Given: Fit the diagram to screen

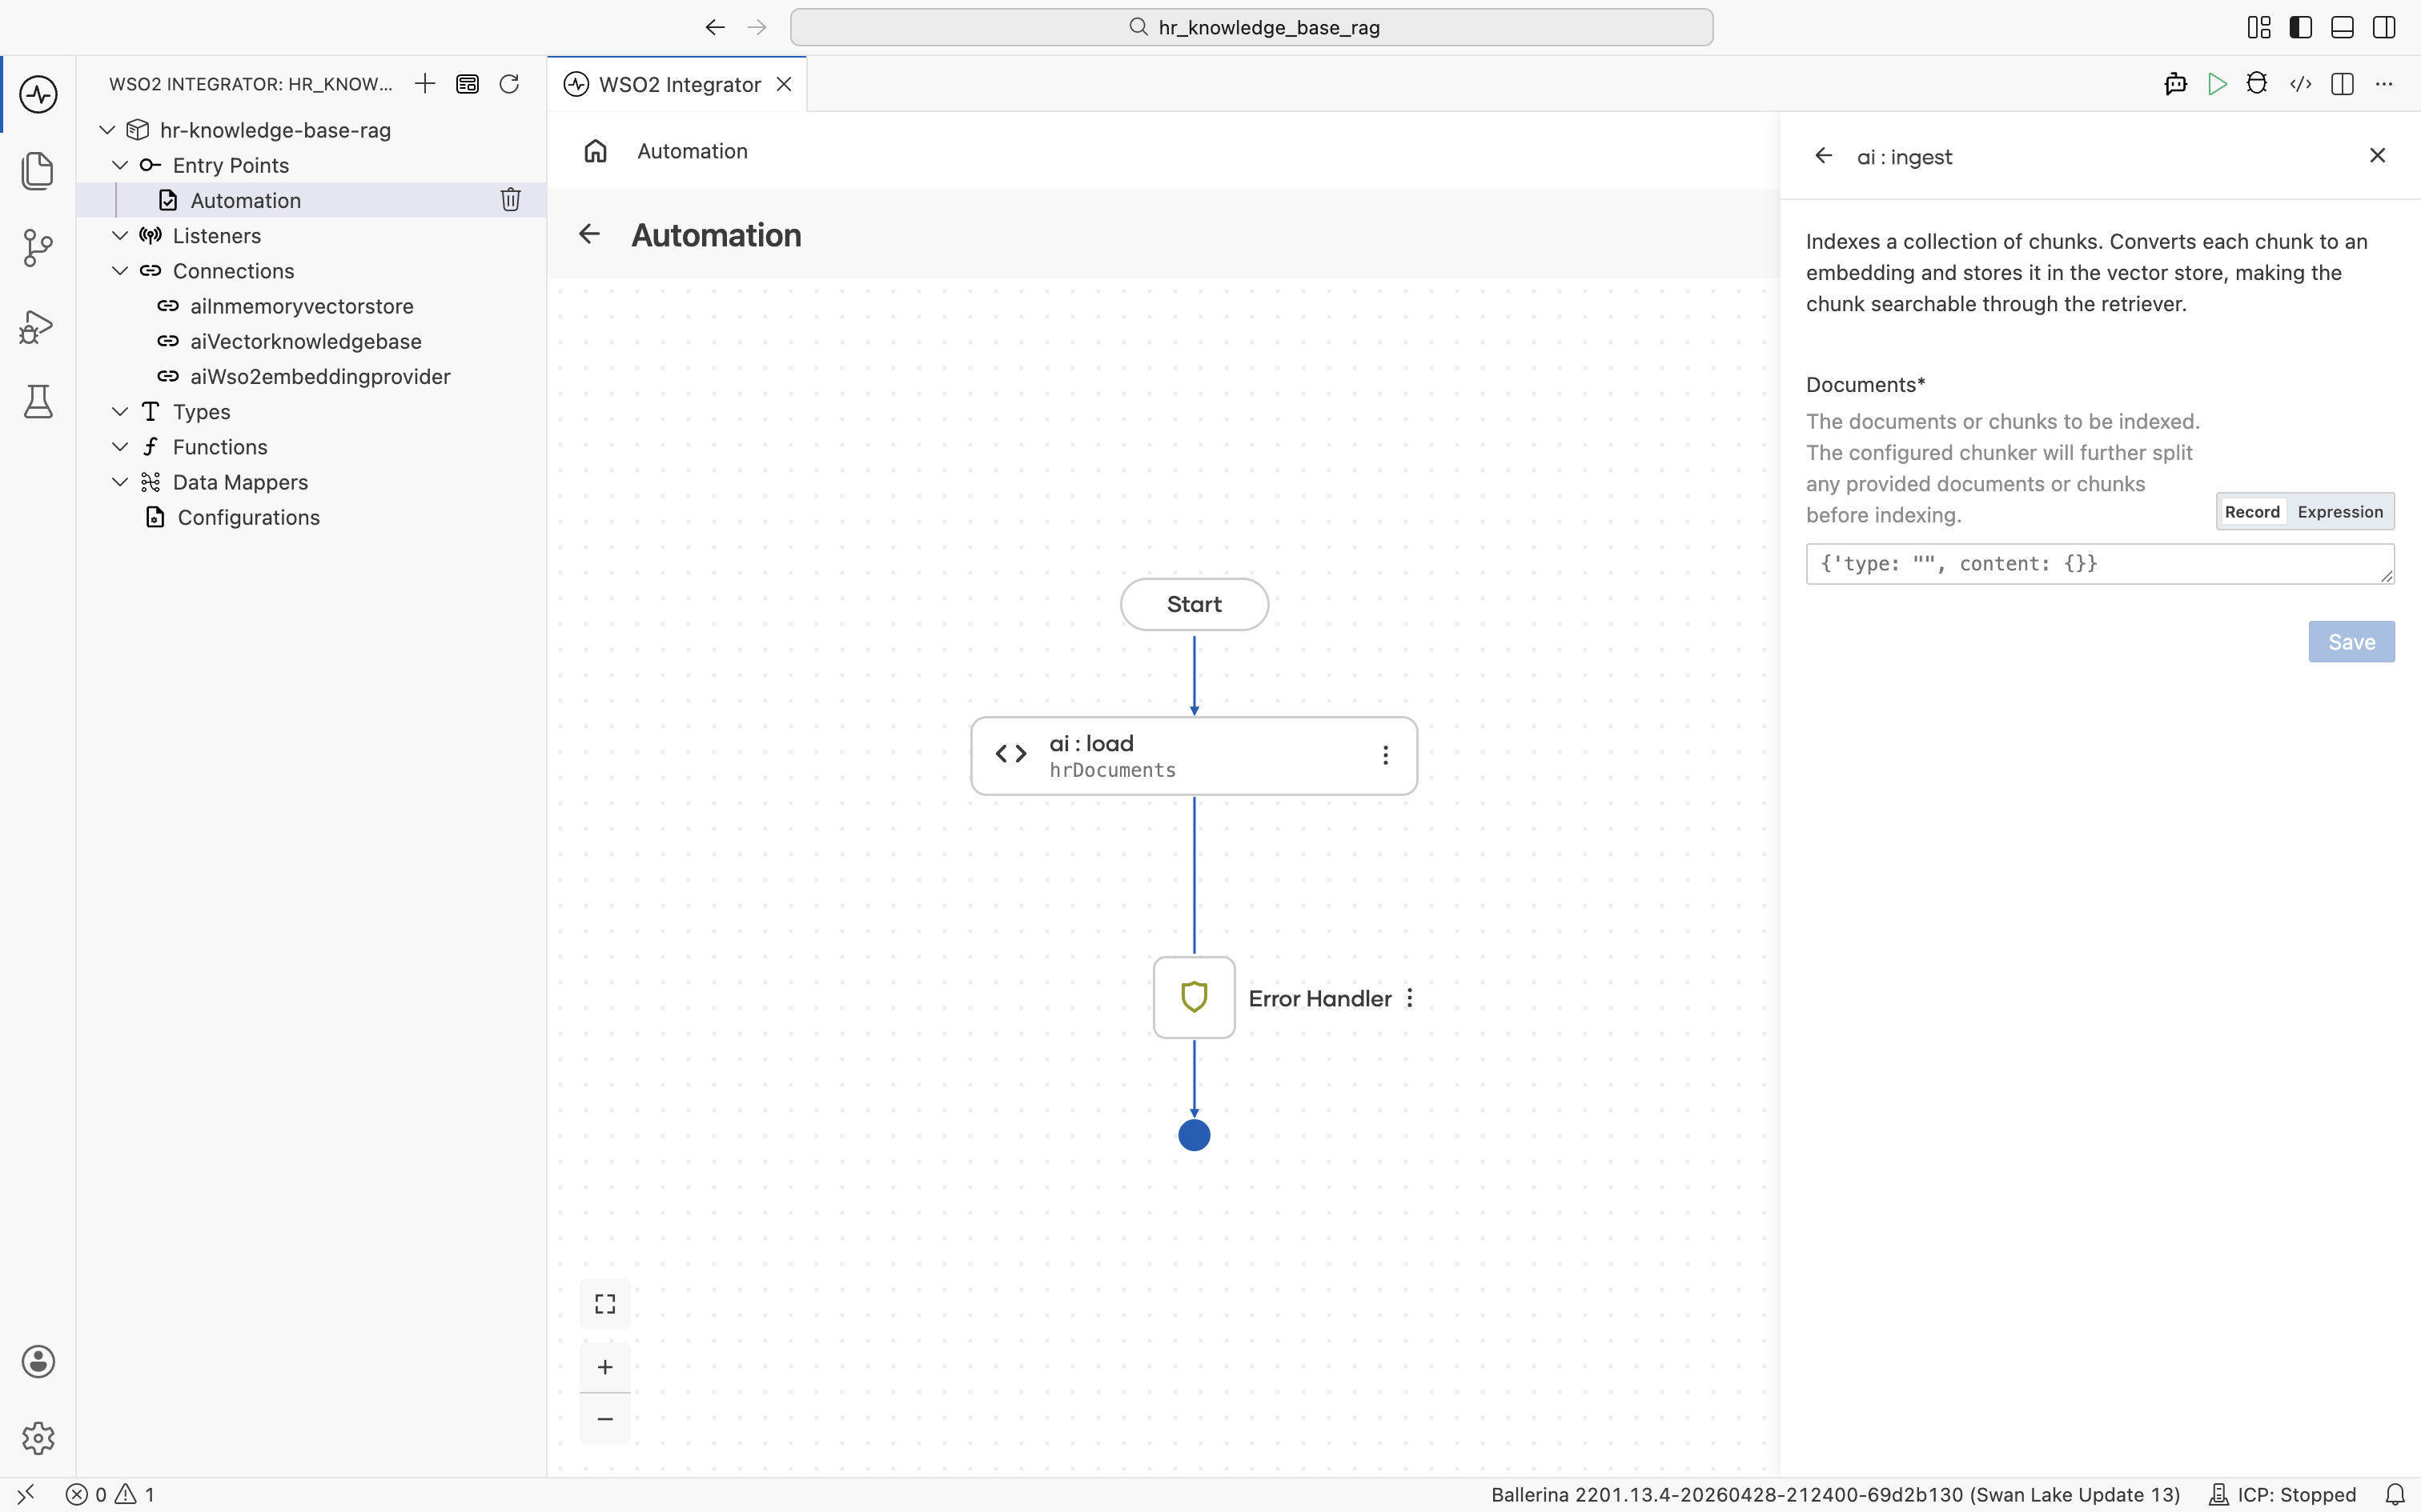Looking at the screenshot, I should (605, 1304).
